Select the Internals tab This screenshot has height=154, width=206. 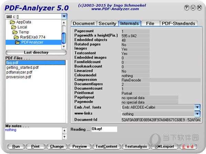130,23
